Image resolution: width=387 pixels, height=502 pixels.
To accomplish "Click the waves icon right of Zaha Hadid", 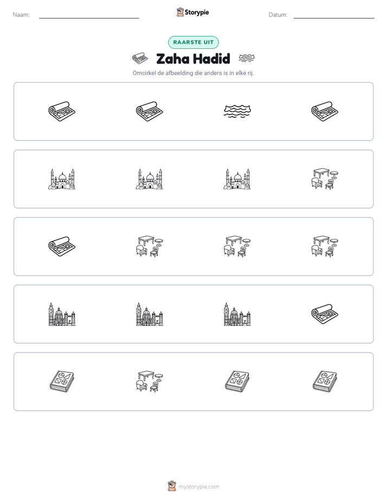I will (247, 58).
